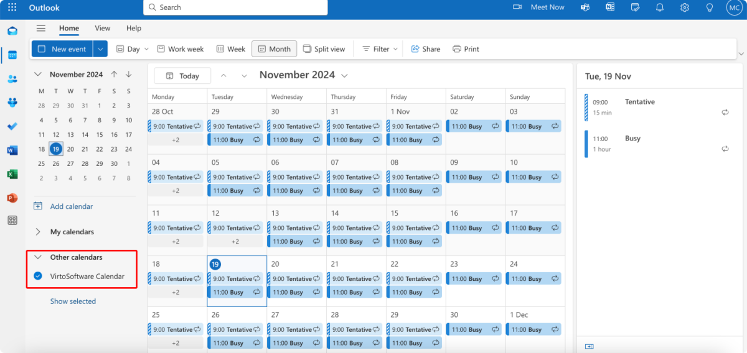Expand My calendars group
This screenshot has height=353, width=747.
pyautogui.click(x=38, y=232)
